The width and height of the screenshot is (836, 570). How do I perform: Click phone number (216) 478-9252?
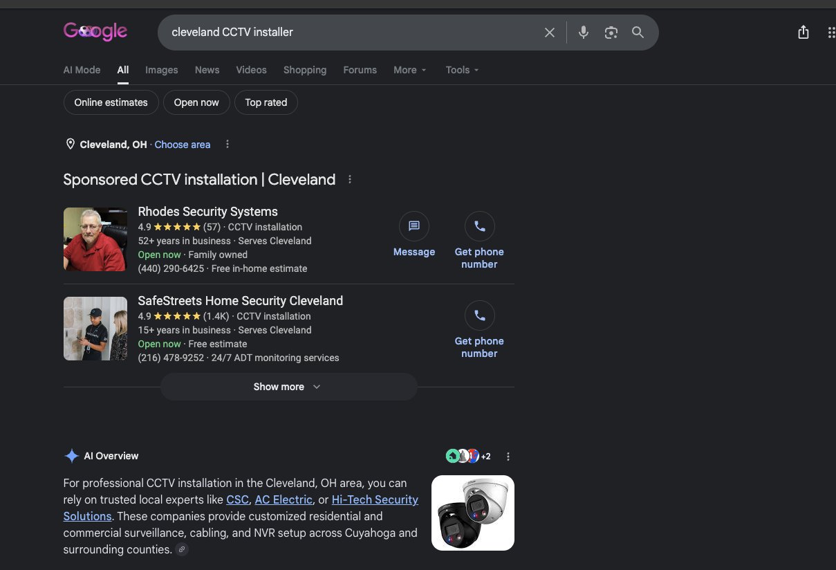[x=171, y=358]
